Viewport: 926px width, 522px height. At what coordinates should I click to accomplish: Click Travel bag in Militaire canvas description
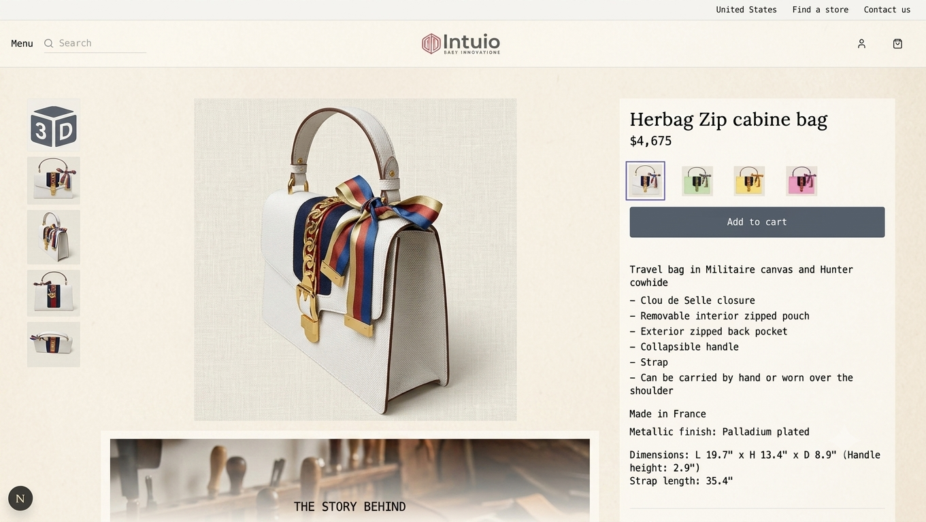click(742, 276)
